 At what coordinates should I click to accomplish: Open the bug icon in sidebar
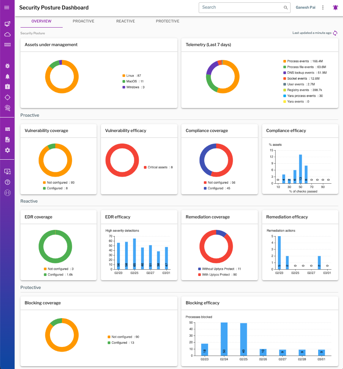[7, 66]
